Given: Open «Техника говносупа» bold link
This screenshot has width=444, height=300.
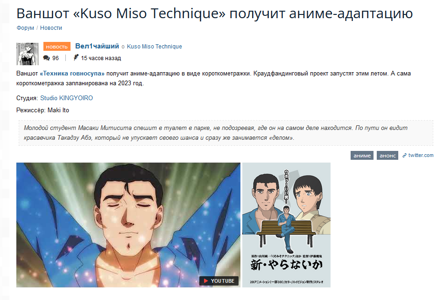Looking at the screenshot, I should click(x=72, y=74).
